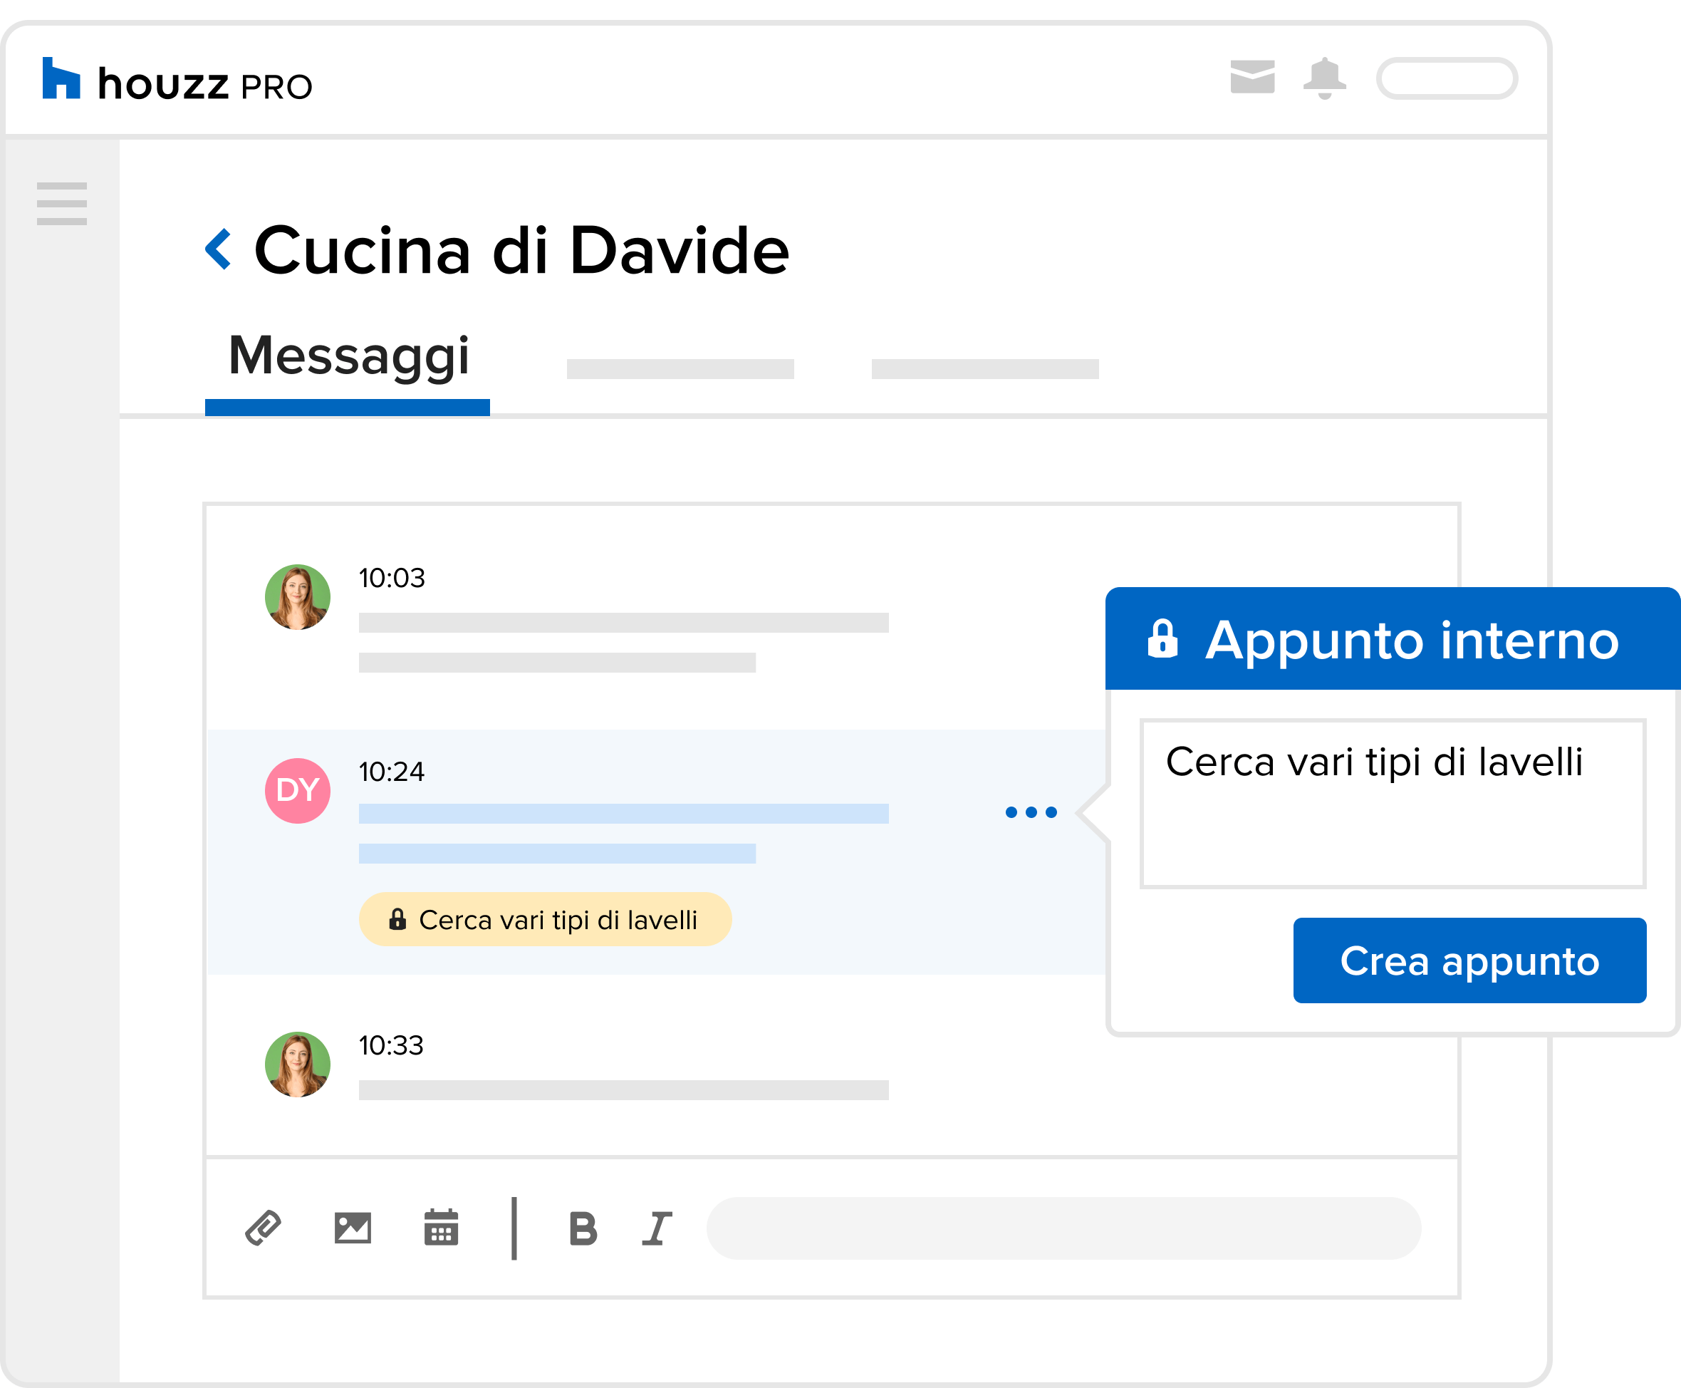
Task: Click the attachment paperclip icon
Action: (x=263, y=1228)
